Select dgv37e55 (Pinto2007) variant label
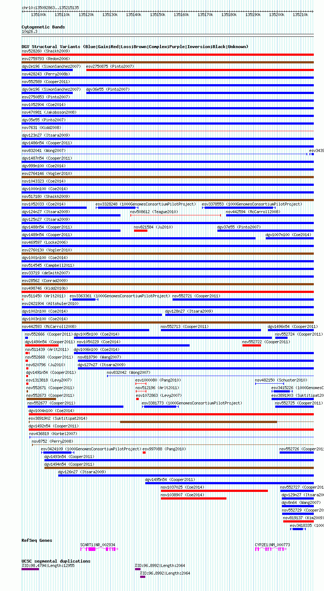This screenshot has width=324, height=591. pos(239,227)
